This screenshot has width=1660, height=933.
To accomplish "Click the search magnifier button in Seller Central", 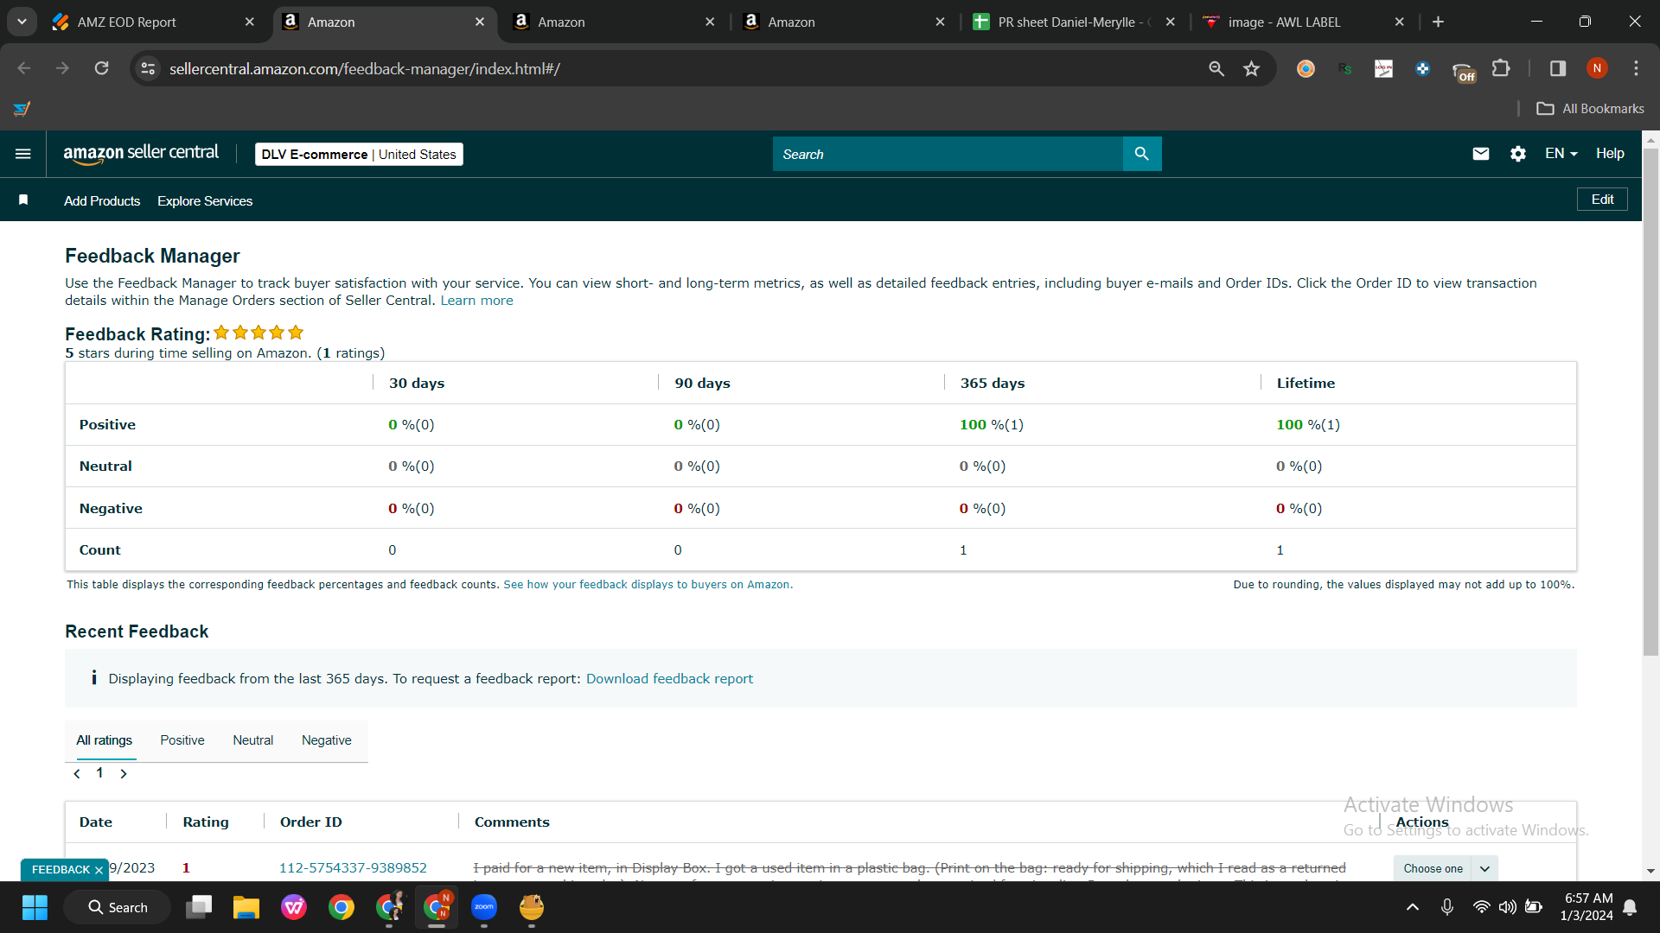I will coord(1142,154).
